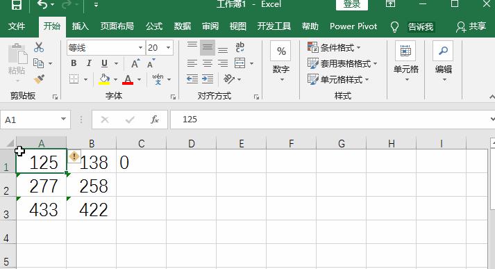This screenshot has width=495, height=269.
Task: Toggle Italic formatting
Action: [x=89, y=63]
